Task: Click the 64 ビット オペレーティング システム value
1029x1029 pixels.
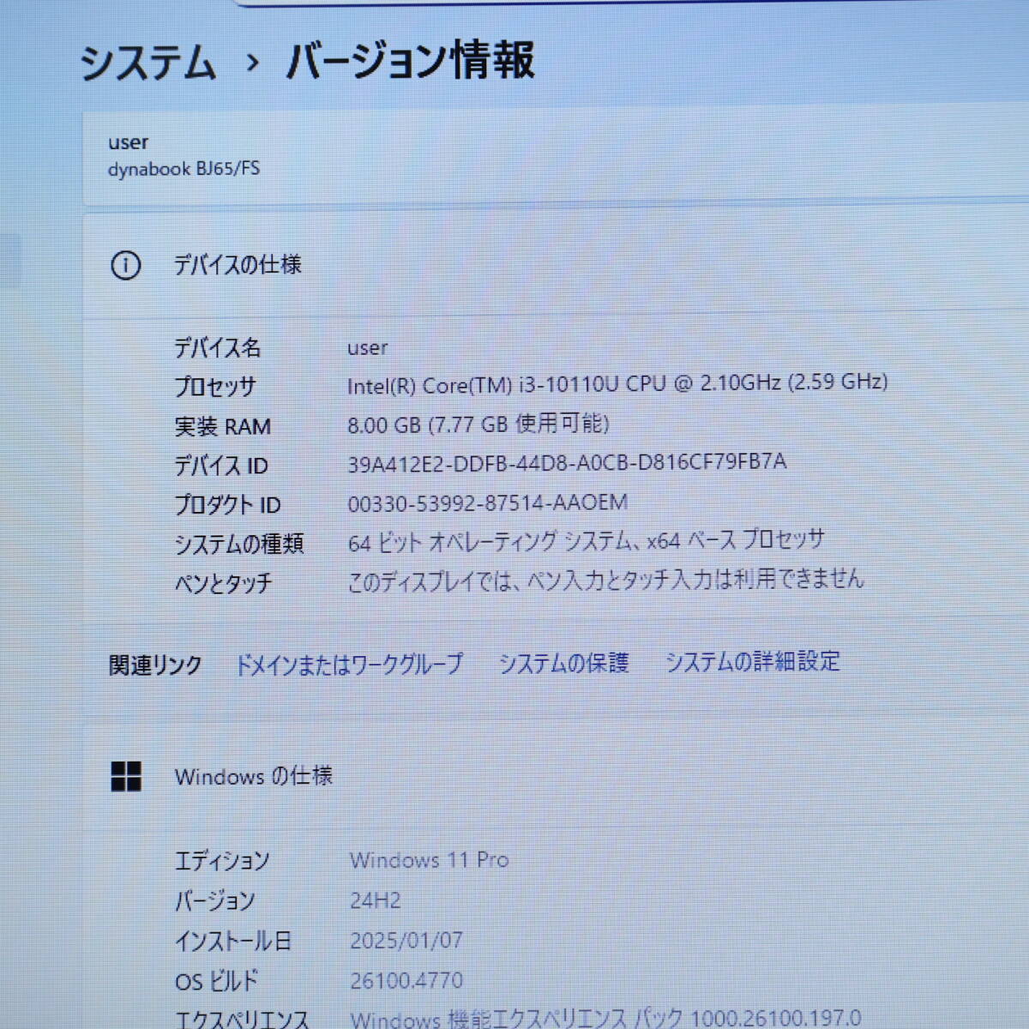Action: [586, 541]
